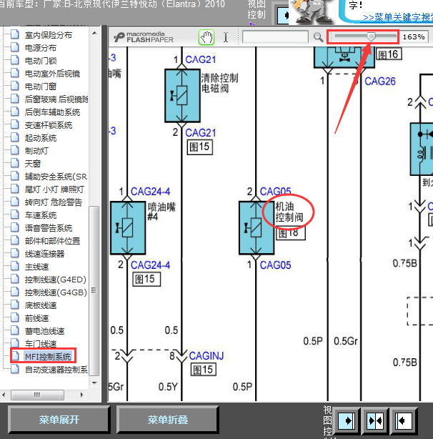
Task: Open 自动变速器控制系 tree item
Action: click(x=56, y=370)
